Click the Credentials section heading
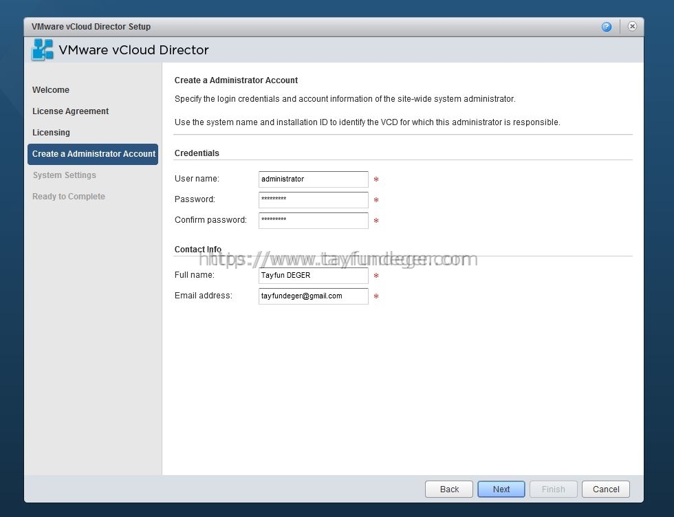This screenshot has height=517, width=674. click(x=197, y=153)
